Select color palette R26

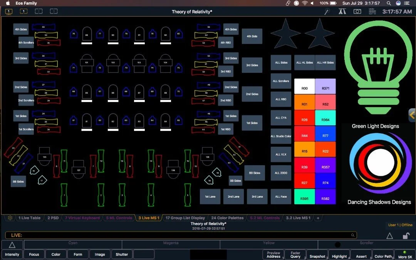(x=304, y=119)
